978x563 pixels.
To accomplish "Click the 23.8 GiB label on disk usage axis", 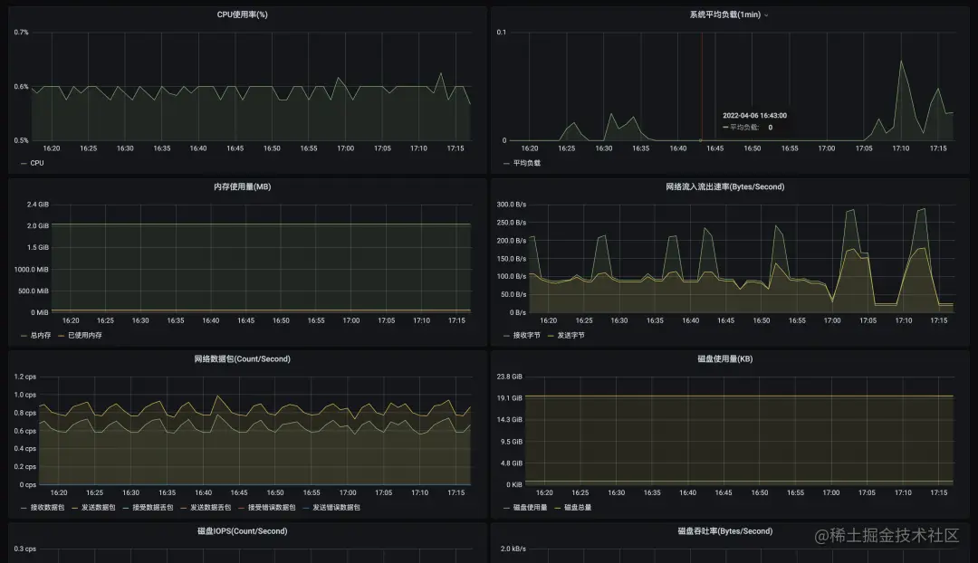I will pos(509,376).
